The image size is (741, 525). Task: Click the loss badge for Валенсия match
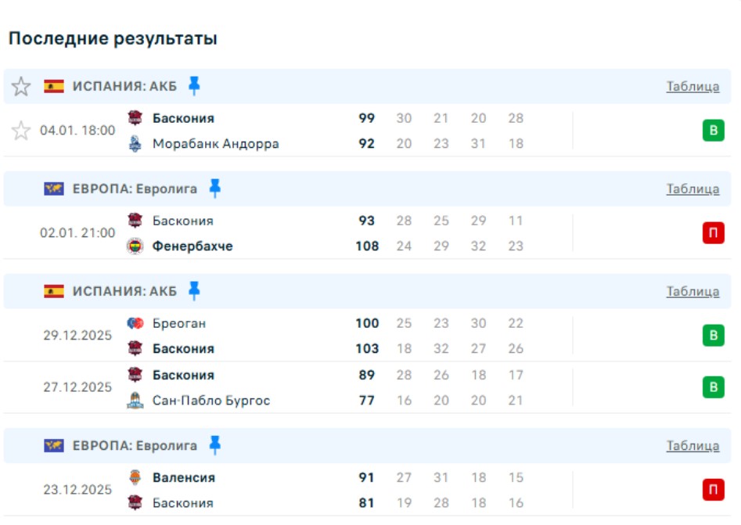point(713,491)
